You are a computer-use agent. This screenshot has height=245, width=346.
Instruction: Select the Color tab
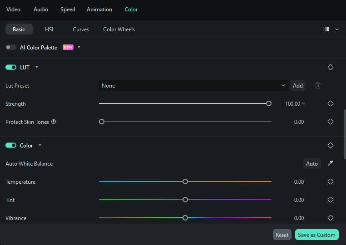(131, 10)
